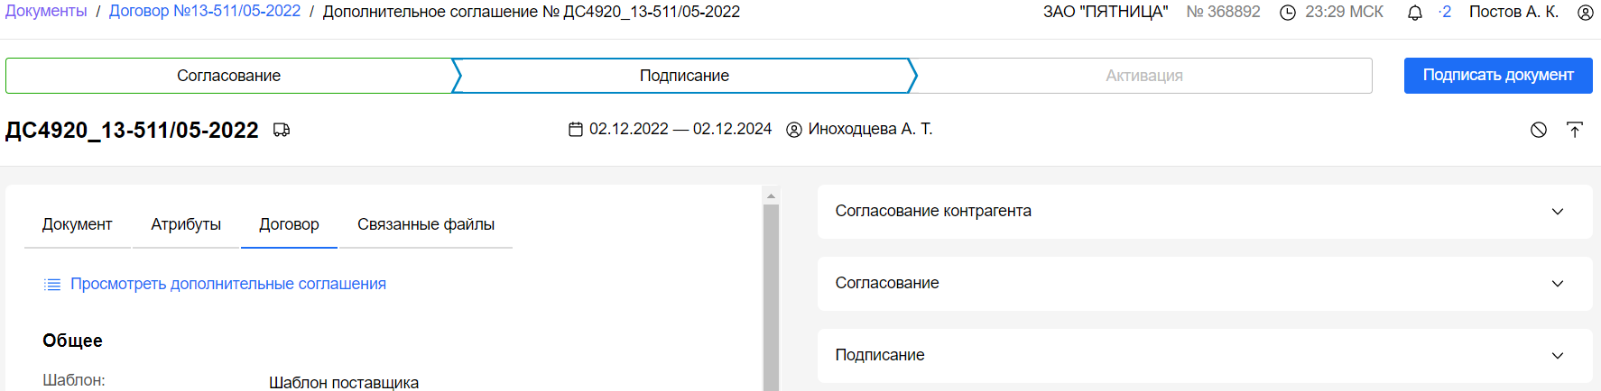Click the cancel (crossed circle) icon
This screenshot has height=391, width=1601.
[x=1539, y=130]
